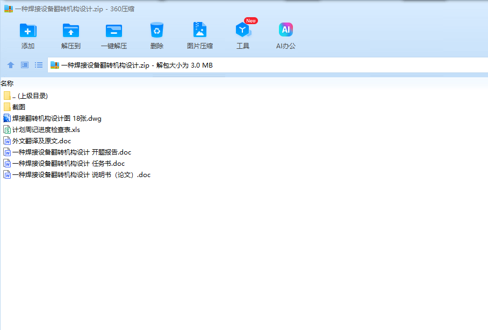This screenshot has height=330, width=488.
Task: Click the xls spreadsheet file icon
Action: (x=7, y=129)
